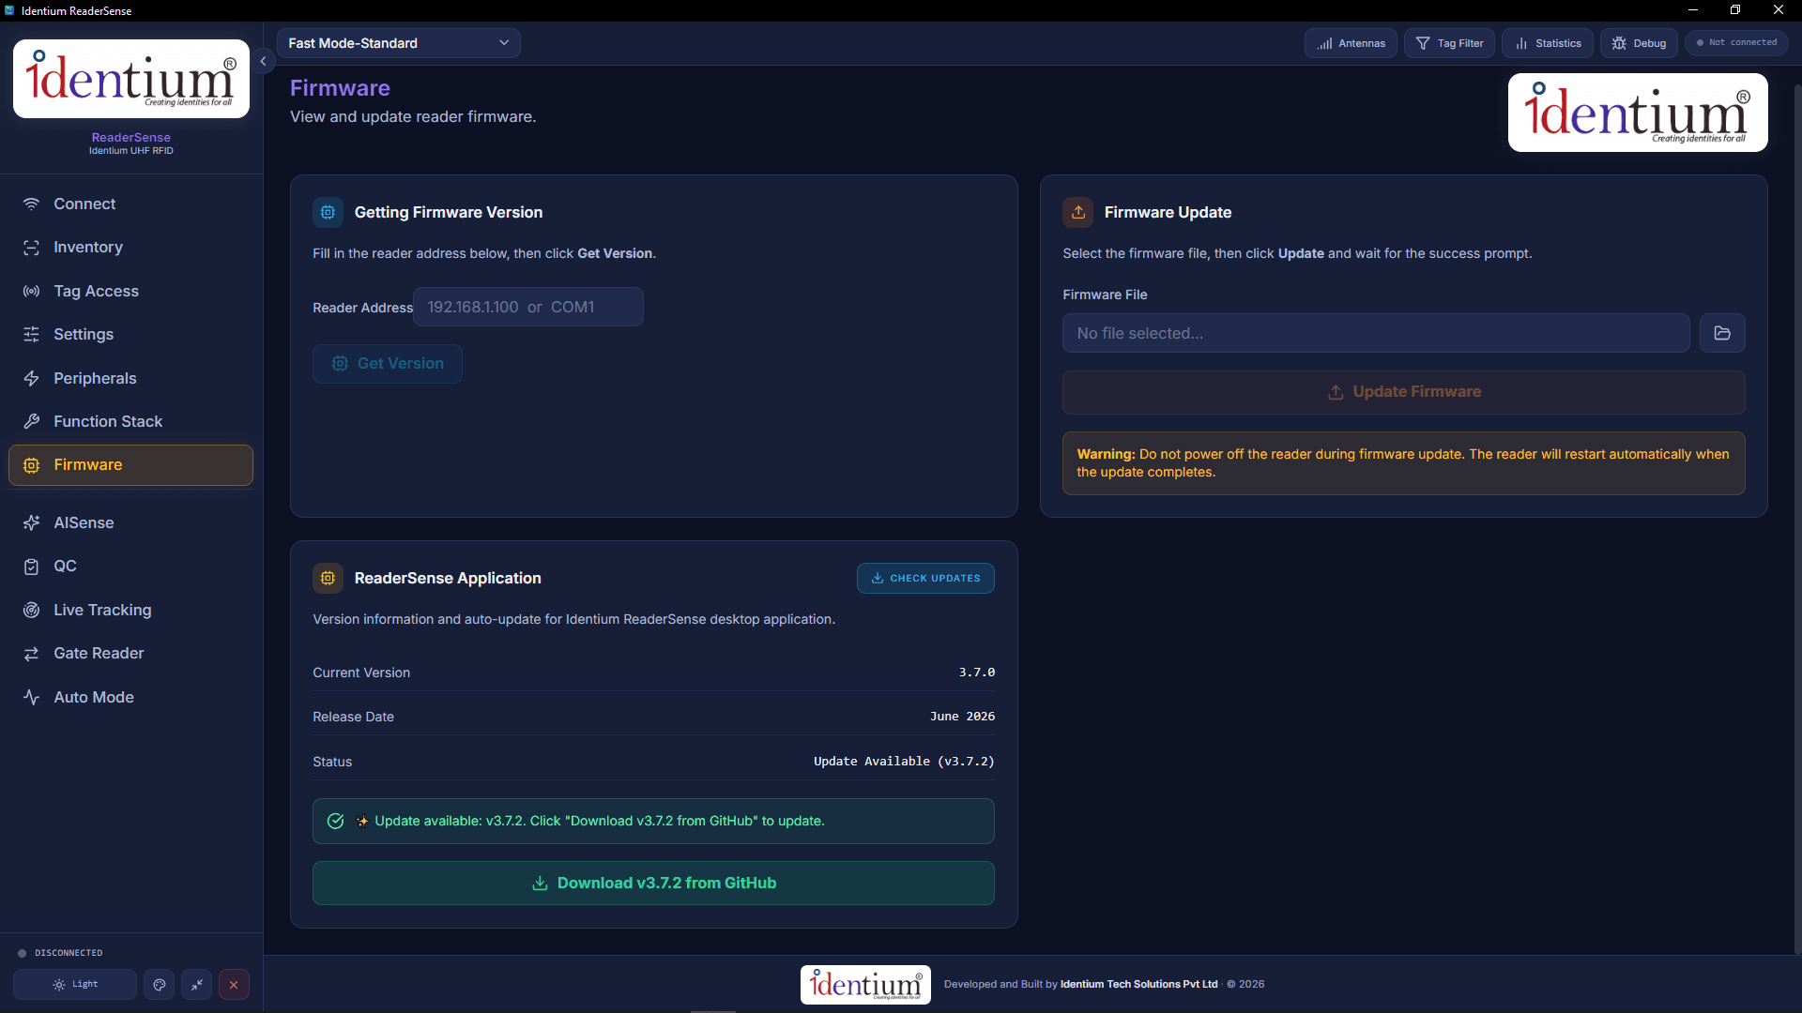Click the Function Stack wrench icon
1802x1013 pixels.
coord(31,421)
